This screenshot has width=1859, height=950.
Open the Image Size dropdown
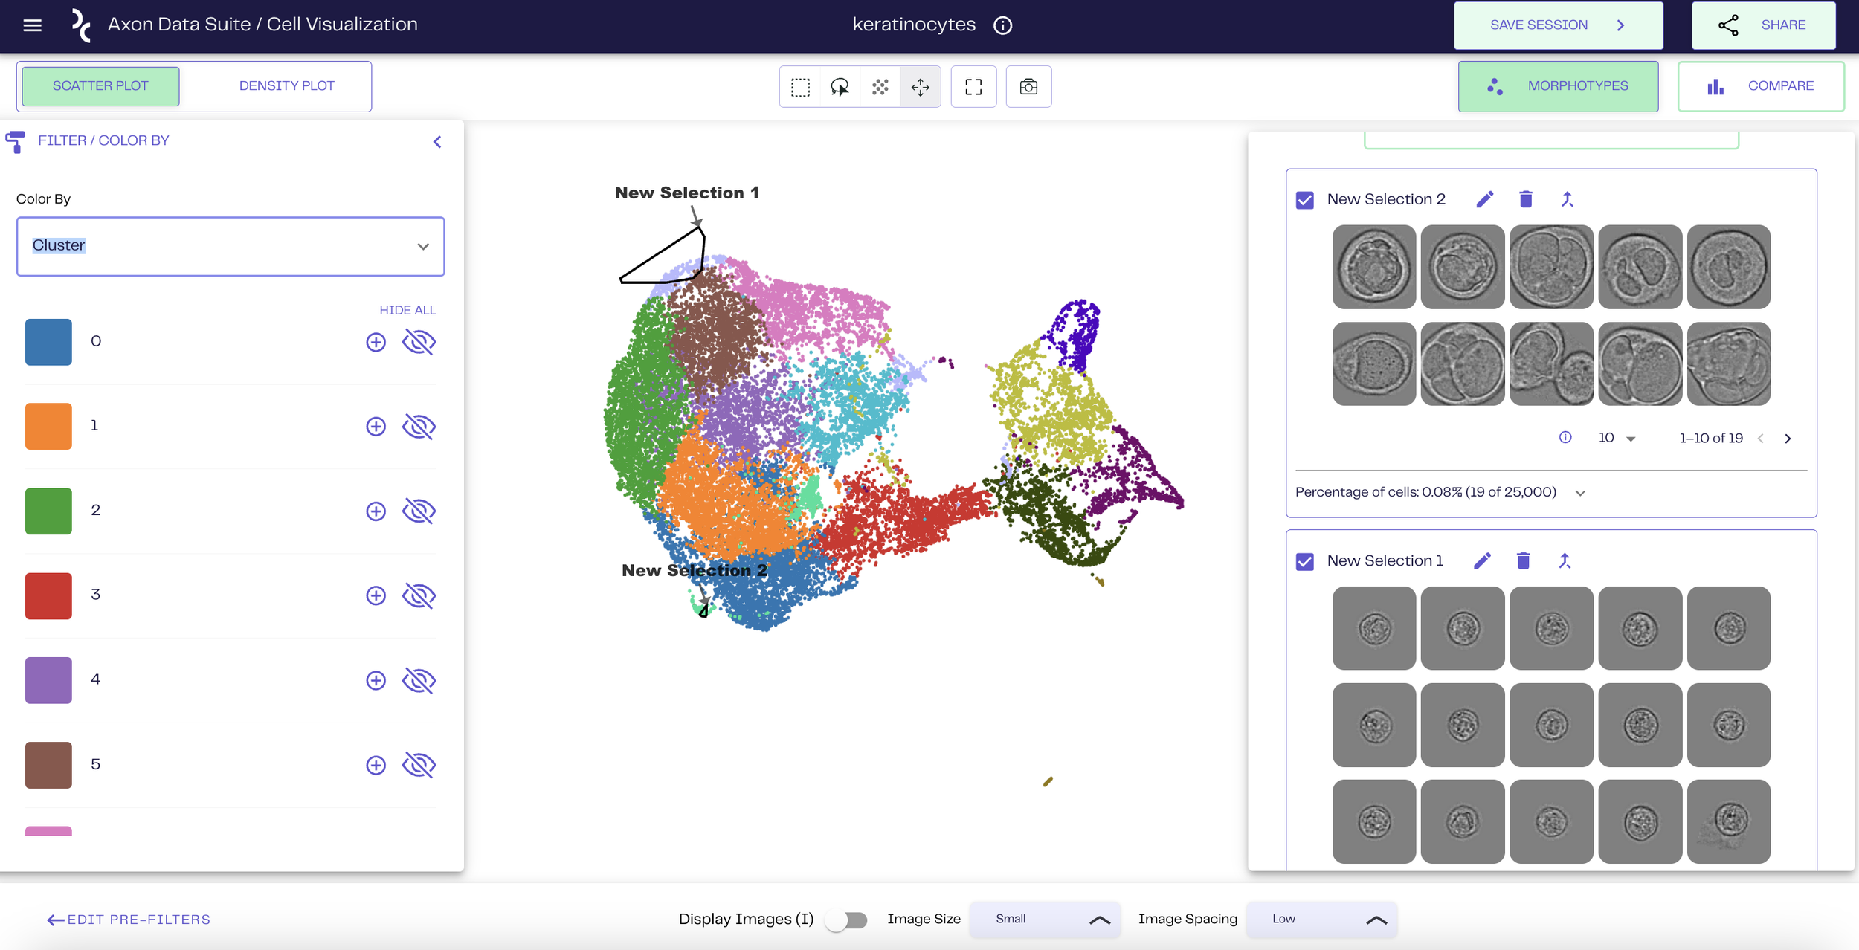pos(1045,920)
